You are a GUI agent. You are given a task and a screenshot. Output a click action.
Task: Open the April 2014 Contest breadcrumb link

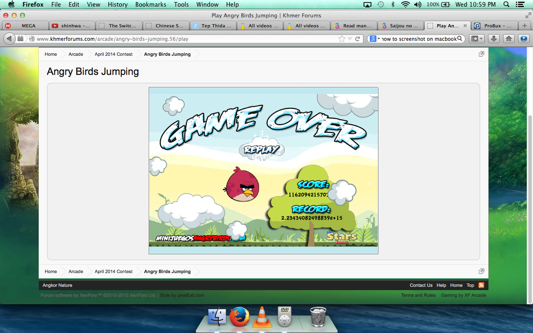[x=113, y=54]
